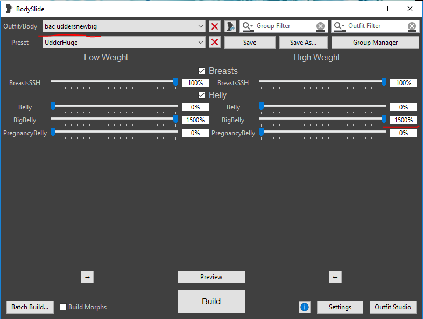
Task: Click the blue info about icon
Action: [x=305, y=307]
